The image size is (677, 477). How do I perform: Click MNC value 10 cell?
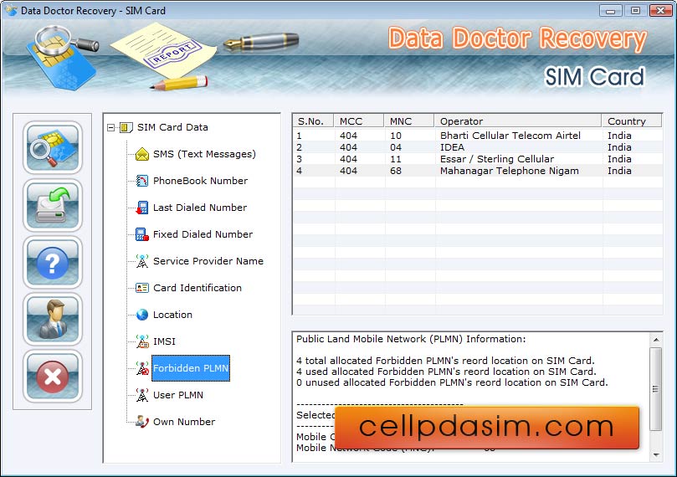pyautogui.click(x=396, y=136)
